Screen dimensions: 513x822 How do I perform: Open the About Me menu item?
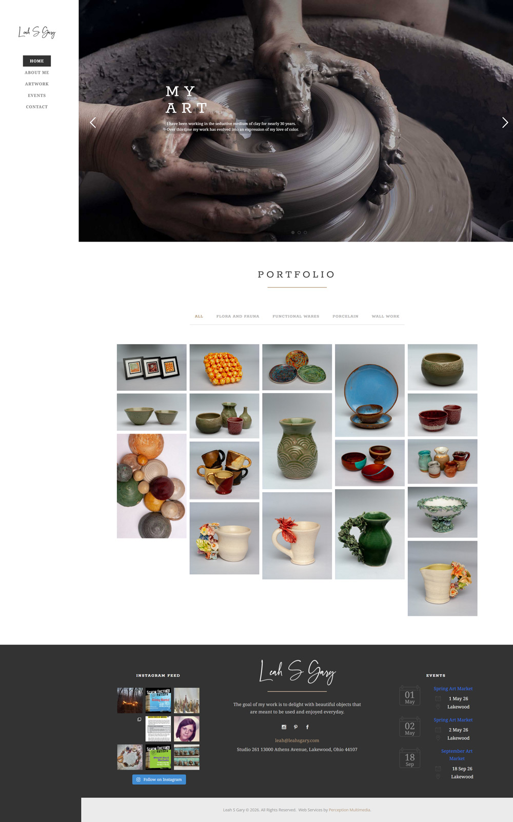pos(37,73)
